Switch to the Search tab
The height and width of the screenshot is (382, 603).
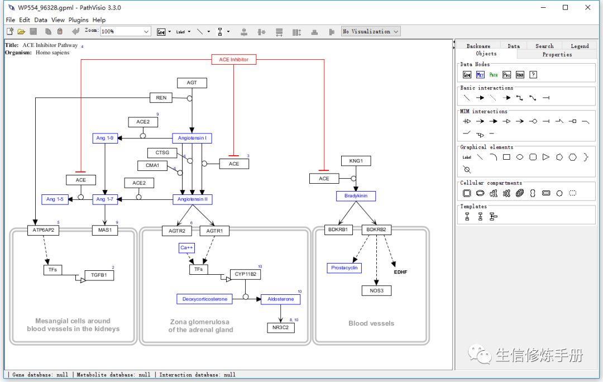(x=544, y=45)
